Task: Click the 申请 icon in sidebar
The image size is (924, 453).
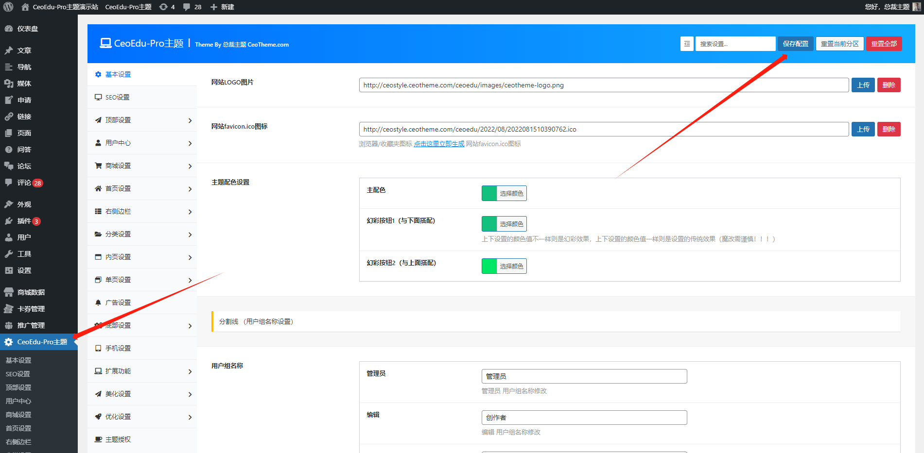Action: 9,100
